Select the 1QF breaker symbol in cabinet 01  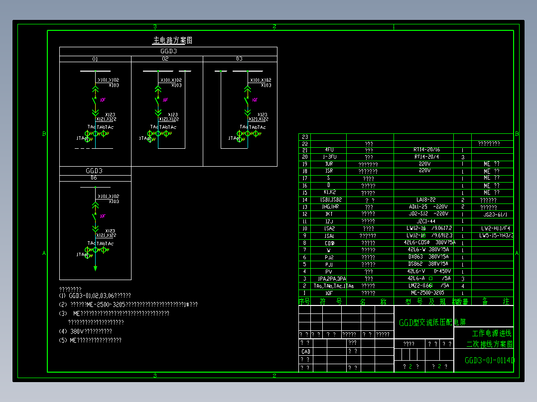pos(94,99)
